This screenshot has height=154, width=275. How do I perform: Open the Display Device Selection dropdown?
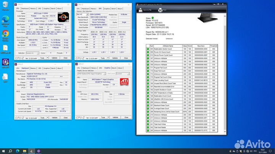tap(92, 74)
